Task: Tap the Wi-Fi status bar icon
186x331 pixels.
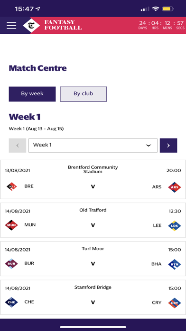Action: point(156,9)
